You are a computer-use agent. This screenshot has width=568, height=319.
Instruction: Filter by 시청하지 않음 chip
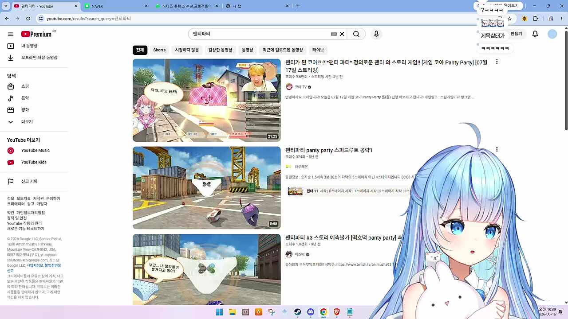187,50
